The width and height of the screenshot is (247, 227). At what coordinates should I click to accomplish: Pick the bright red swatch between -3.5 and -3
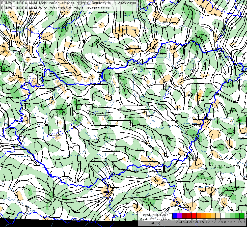click(x=194, y=216)
